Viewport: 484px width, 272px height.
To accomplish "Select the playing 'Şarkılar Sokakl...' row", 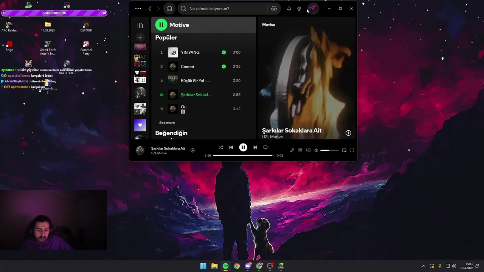I will click(203, 94).
